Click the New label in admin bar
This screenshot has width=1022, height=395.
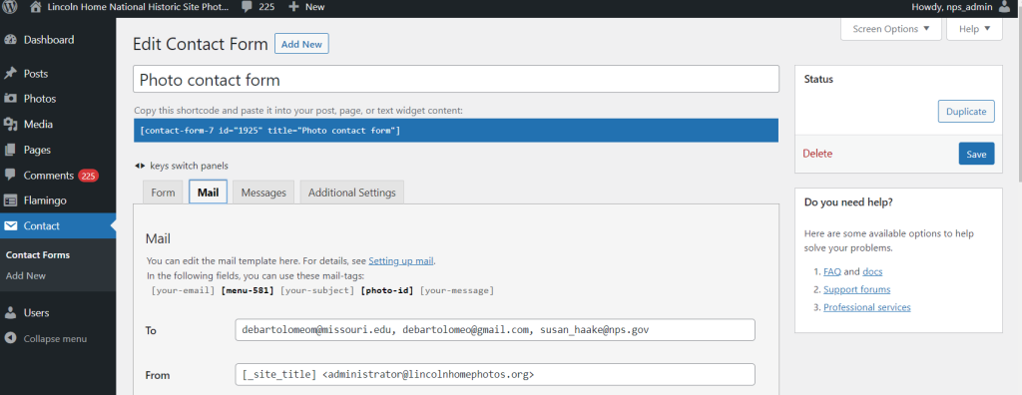[x=314, y=7]
